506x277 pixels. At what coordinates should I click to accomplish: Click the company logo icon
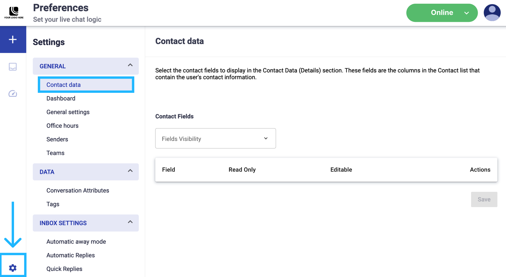pyautogui.click(x=14, y=12)
